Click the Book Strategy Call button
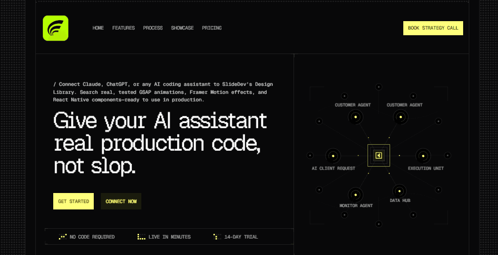 coord(433,28)
